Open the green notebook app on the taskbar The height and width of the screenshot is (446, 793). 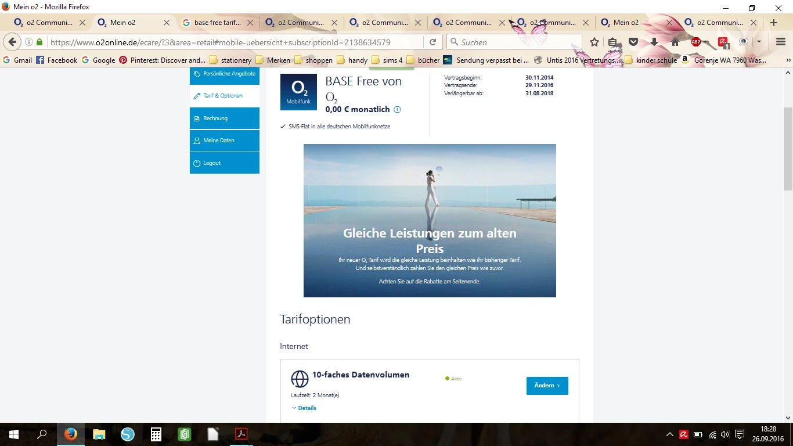pyautogui.click(x=185, y=434)
